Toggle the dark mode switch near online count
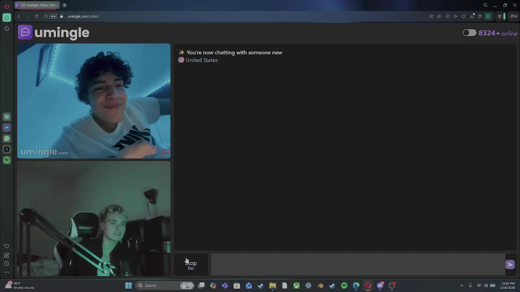 click(470, 33)
